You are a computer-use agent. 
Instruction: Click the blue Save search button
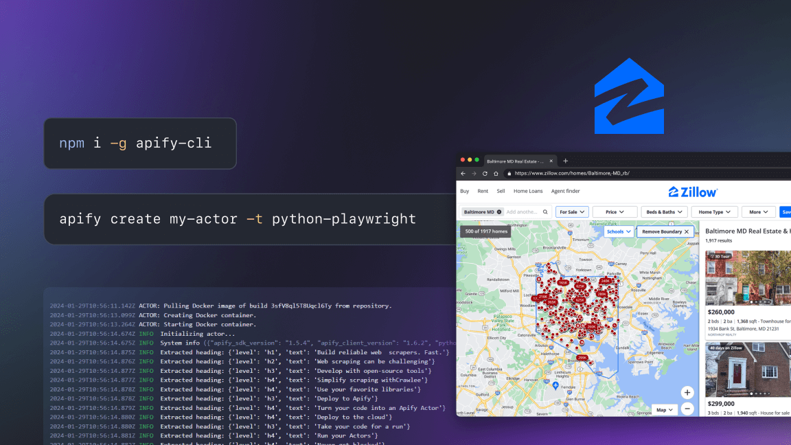tap(786, 212)
